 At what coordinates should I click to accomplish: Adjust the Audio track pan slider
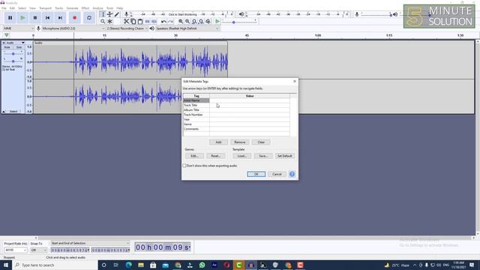tap(13, 61)
